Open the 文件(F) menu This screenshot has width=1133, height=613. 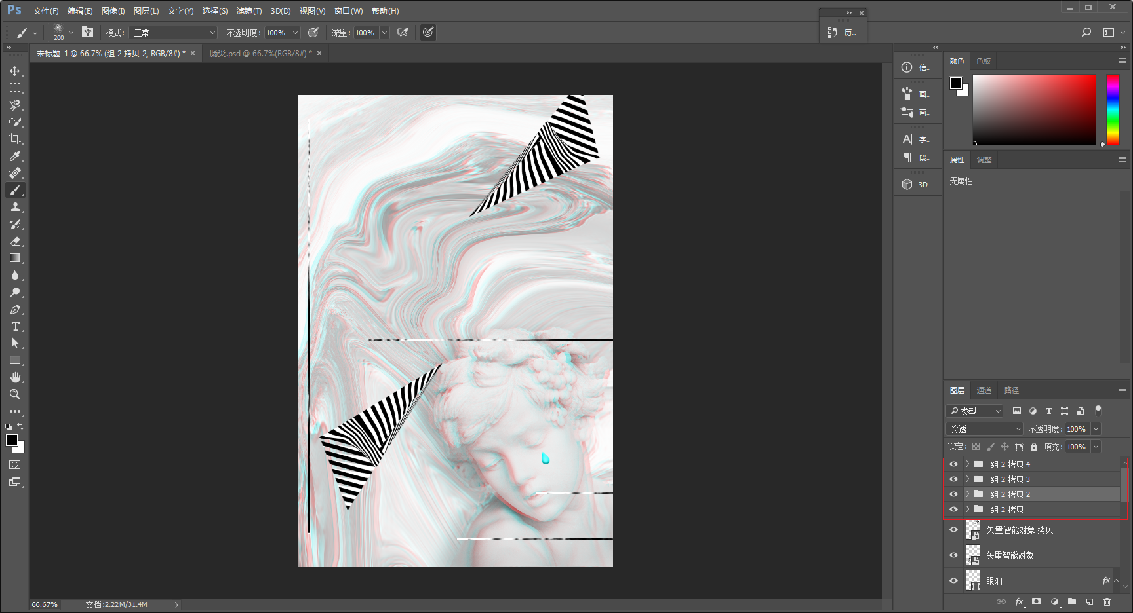(46, 11)
